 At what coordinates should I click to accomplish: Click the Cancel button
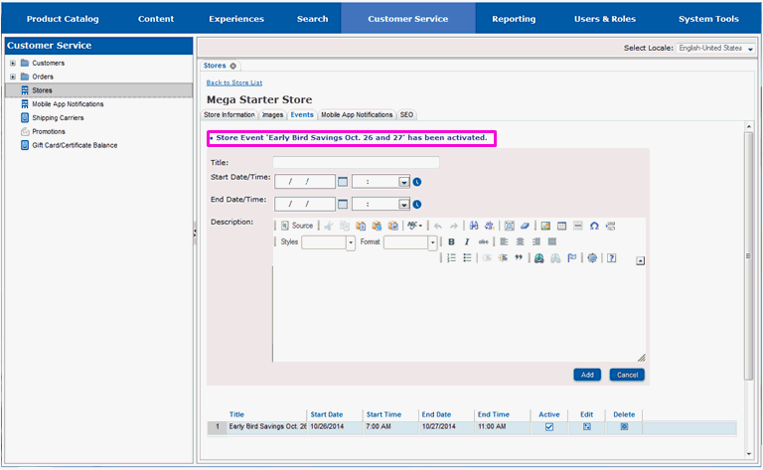[627, 375]
